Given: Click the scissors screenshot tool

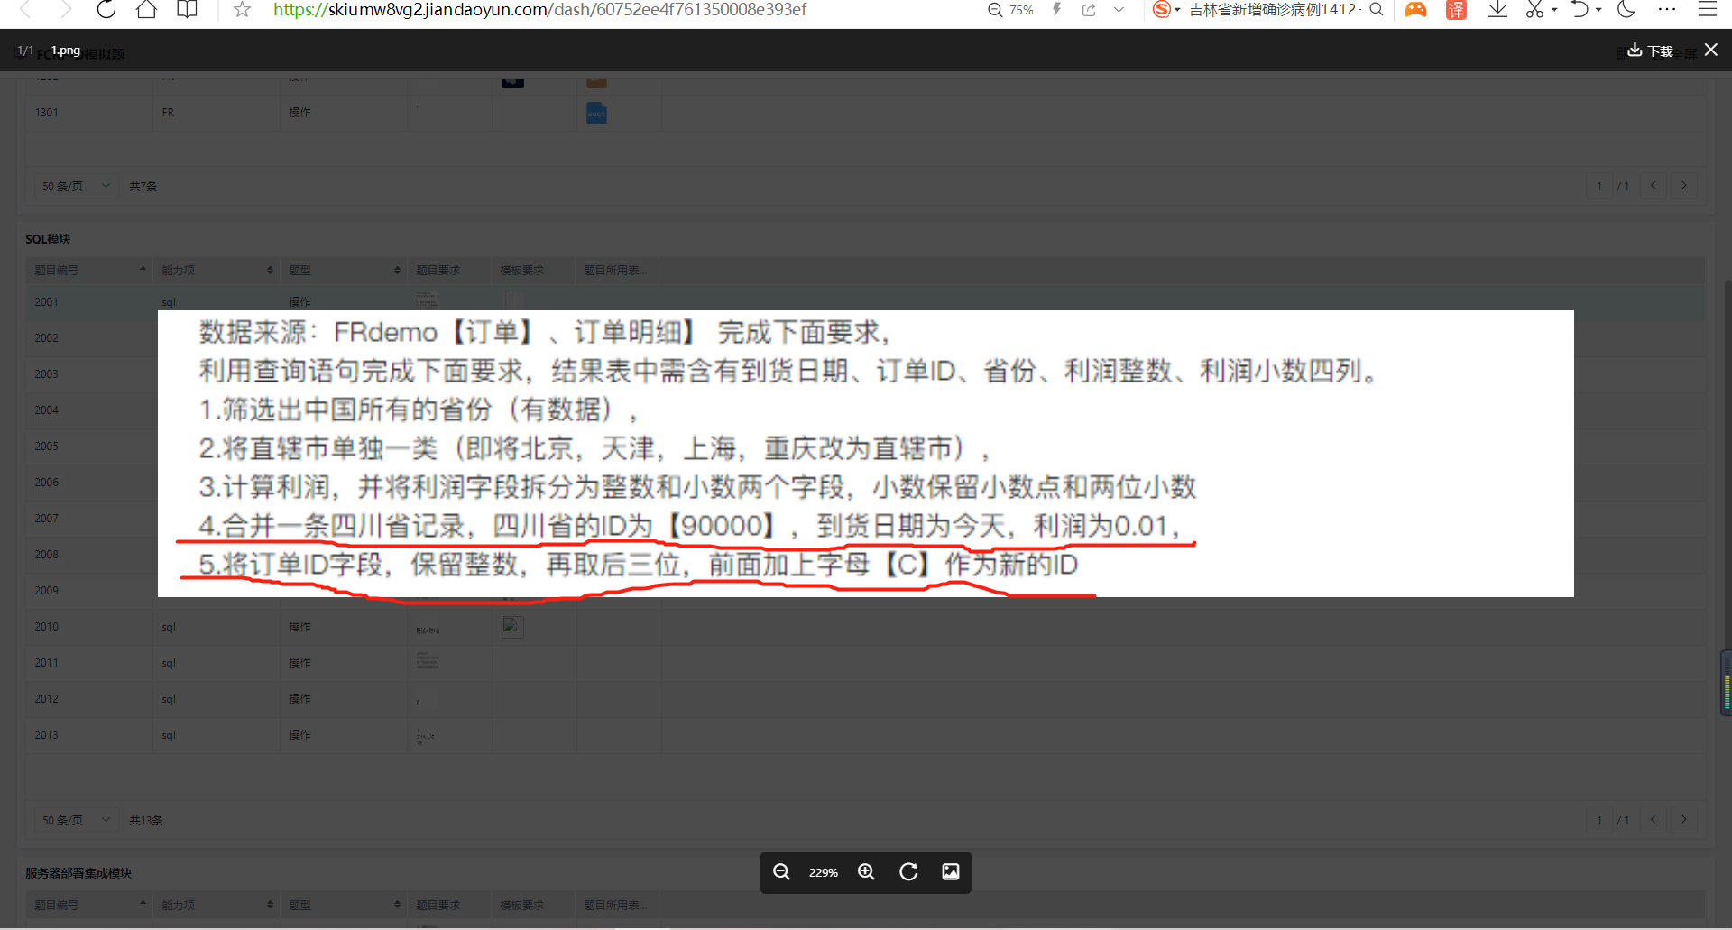Looking at the screenshot, I should click(x=1534, y=9).
